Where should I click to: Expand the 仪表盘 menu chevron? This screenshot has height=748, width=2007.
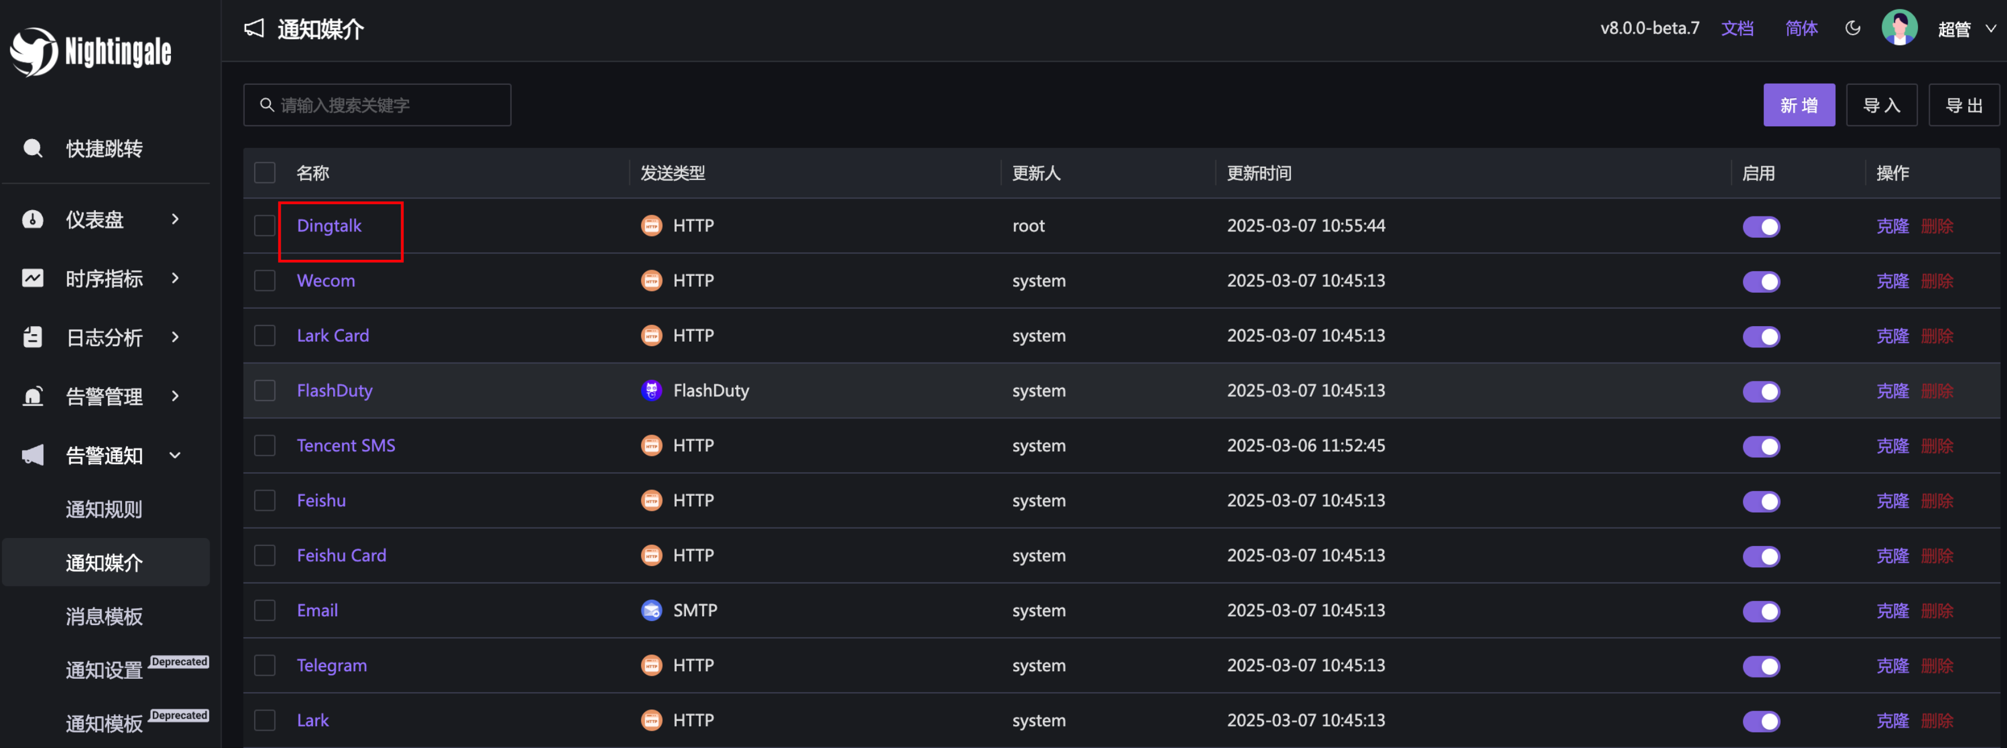(x=176, y=220)
